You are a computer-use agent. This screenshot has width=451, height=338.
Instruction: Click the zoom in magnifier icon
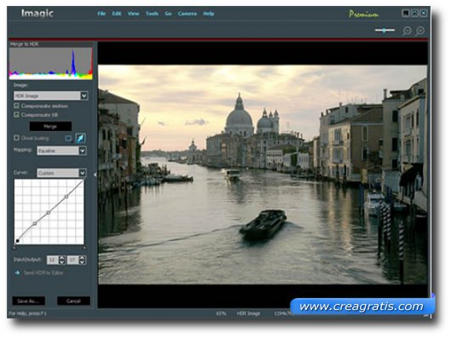click(x=420, y=31)
